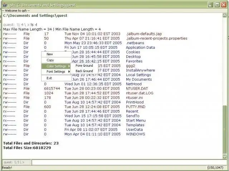This screenshot has height=171, width=229.
Task: Select Back Ground color option
Action: [84, 71]
